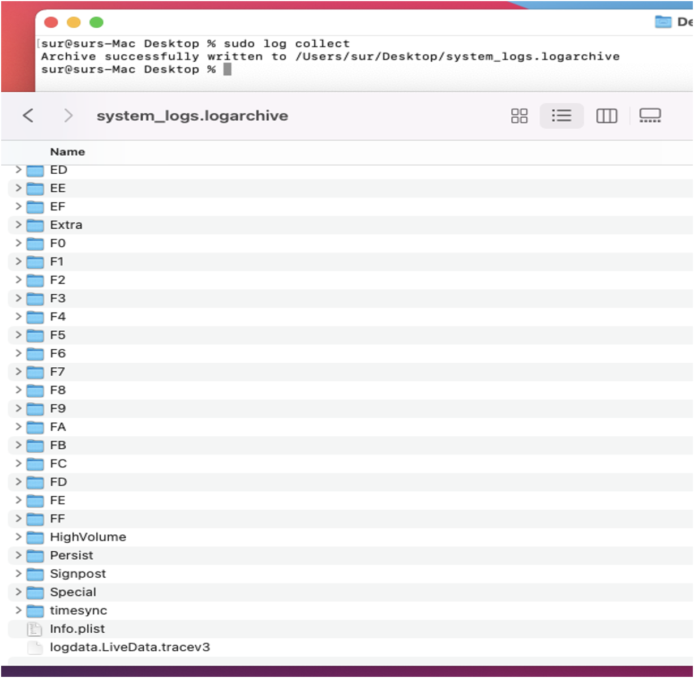This screenshot has height=678, width=694.
Task: Select the Info.plist file name
Action: coord(78,629)
